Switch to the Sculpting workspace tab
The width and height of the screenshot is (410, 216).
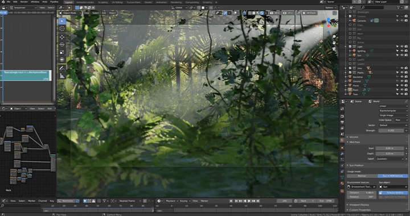[x=102, y=2]
